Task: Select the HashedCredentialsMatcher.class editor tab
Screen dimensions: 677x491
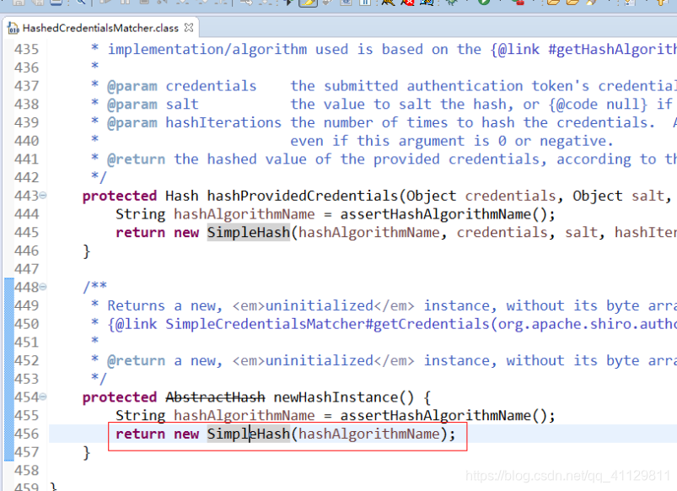Action: coord(100,28)
